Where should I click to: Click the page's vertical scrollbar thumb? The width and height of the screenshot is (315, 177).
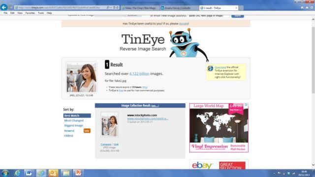tap(313, 60)
